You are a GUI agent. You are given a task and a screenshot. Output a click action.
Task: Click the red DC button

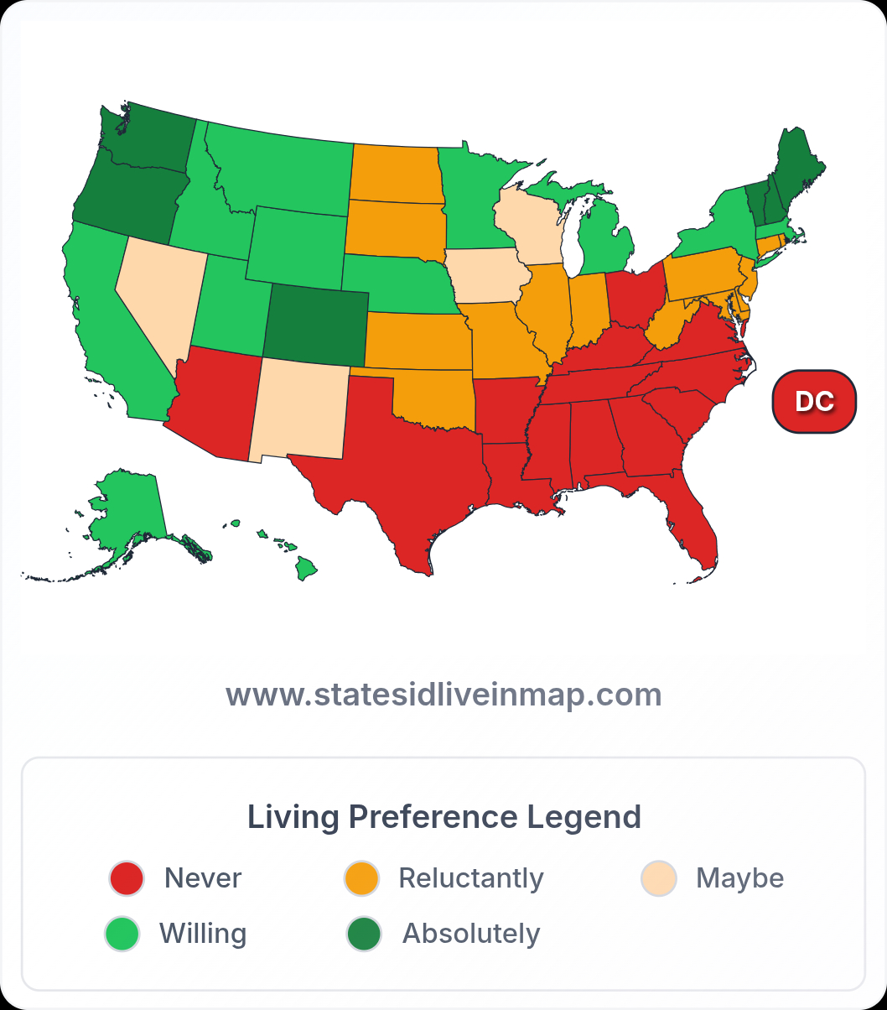(814, 402)
